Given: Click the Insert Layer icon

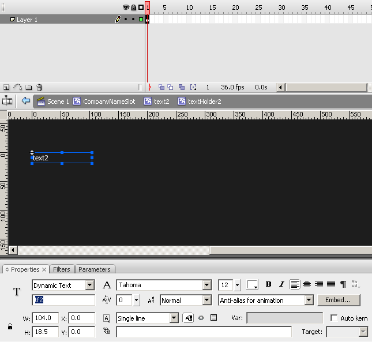Looking at the screenshot, I should tap(6, 88).
